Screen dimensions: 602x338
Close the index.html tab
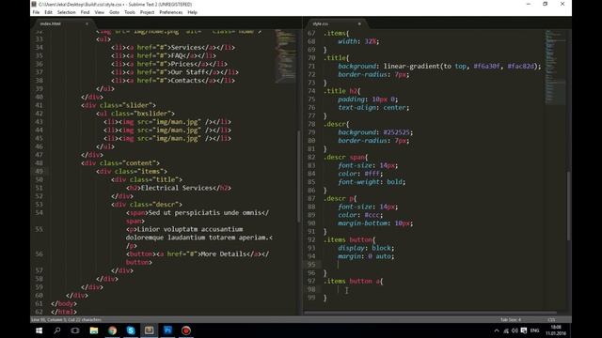point(87,23)
